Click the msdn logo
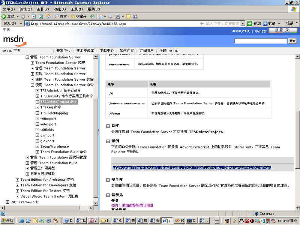The image size is (300, 225). (x=15, y=40)
